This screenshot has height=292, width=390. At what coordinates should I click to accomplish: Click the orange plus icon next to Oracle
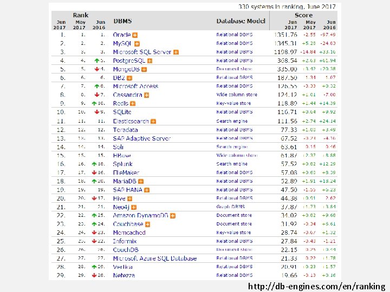(135, 35)
